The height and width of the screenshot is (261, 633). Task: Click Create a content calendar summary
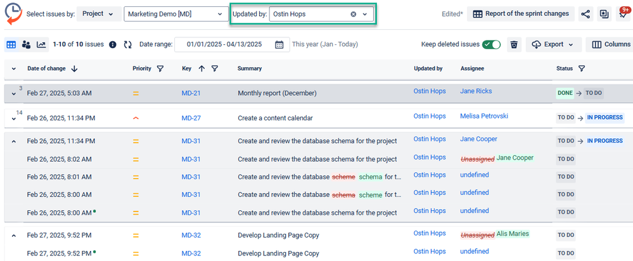coord(276,118)
